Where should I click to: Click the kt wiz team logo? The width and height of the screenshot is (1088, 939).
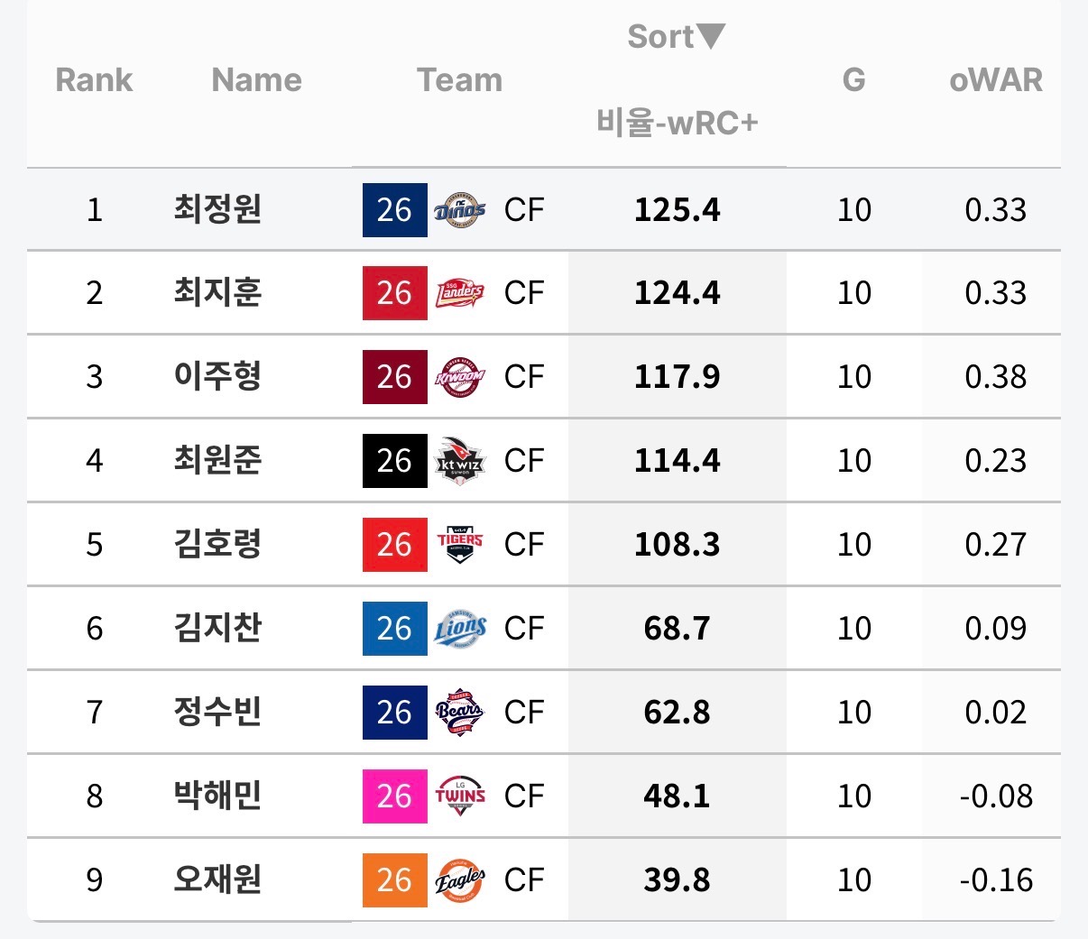tap(459, 461)
